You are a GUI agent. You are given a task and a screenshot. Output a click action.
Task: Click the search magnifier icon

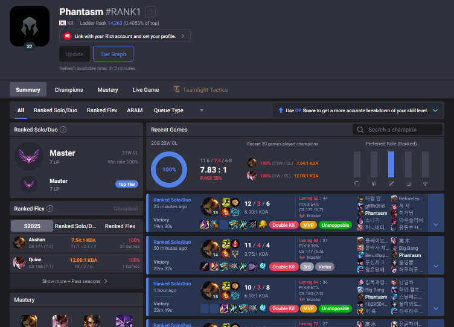tap(360, 130)
